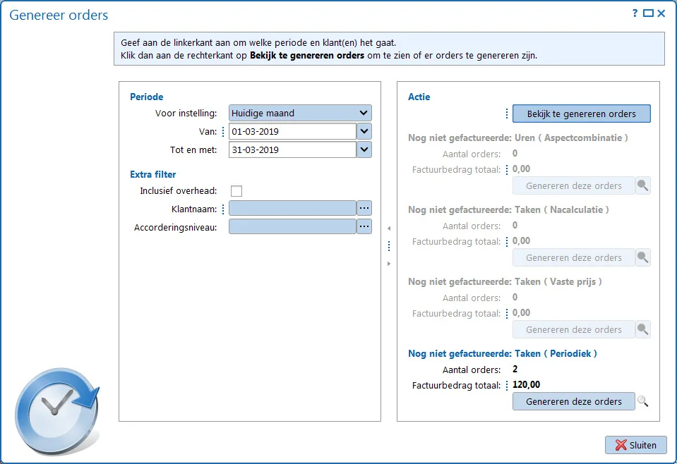Focus the Accorderingsniveau input field
Screen dimensions: 677x464
(x=292, y=226)
